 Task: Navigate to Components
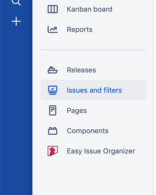coord(93,131)
